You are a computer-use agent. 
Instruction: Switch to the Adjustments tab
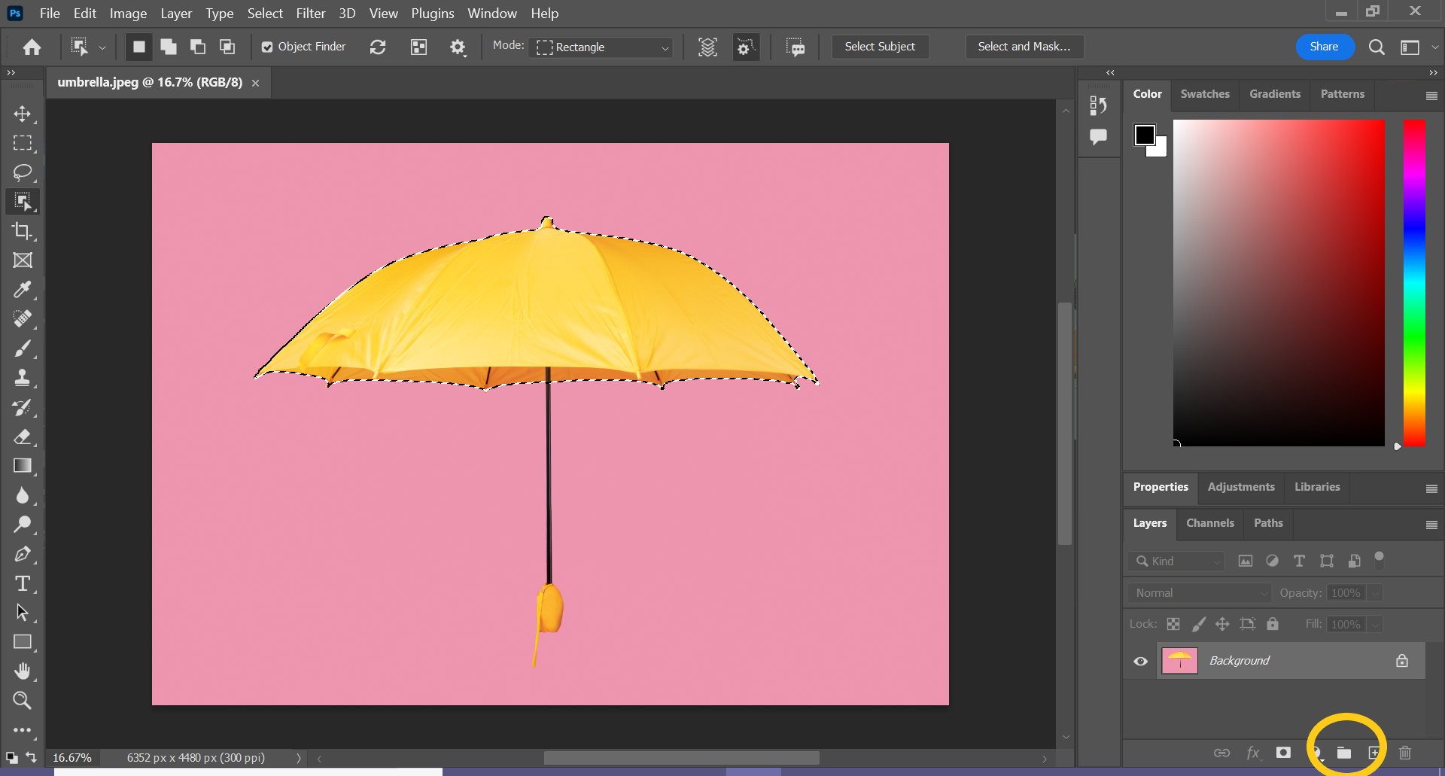point(1241,487)
